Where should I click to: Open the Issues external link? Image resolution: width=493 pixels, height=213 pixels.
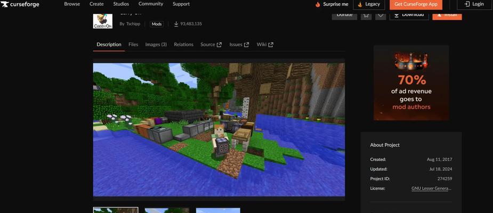(239, 45)
